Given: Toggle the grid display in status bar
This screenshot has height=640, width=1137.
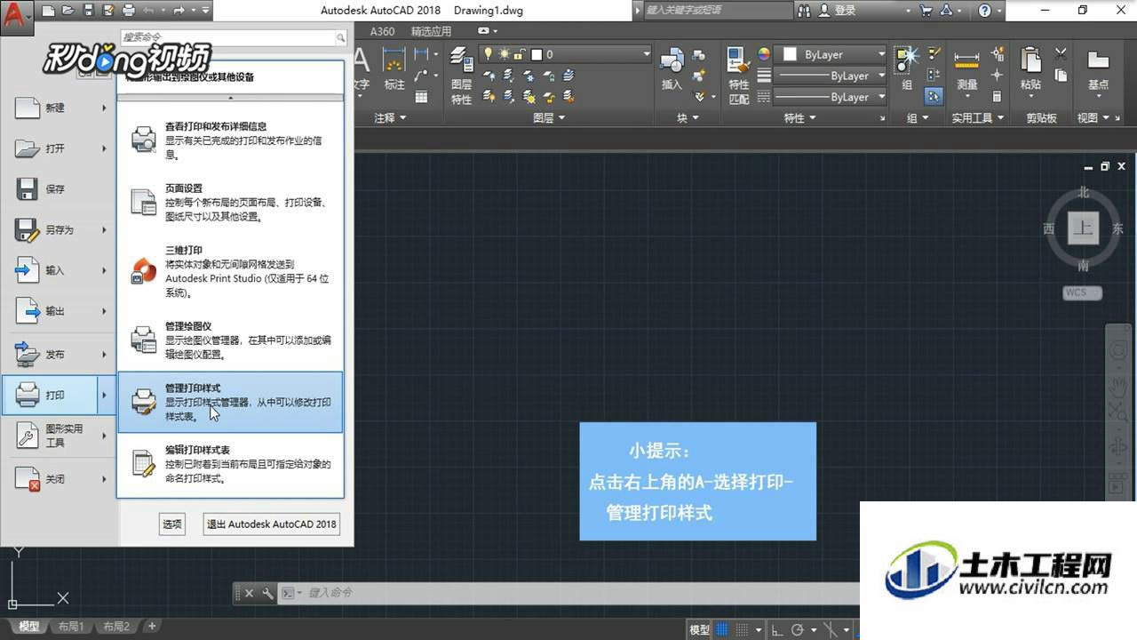Looking at the screenshot, I should click(722, 629).
